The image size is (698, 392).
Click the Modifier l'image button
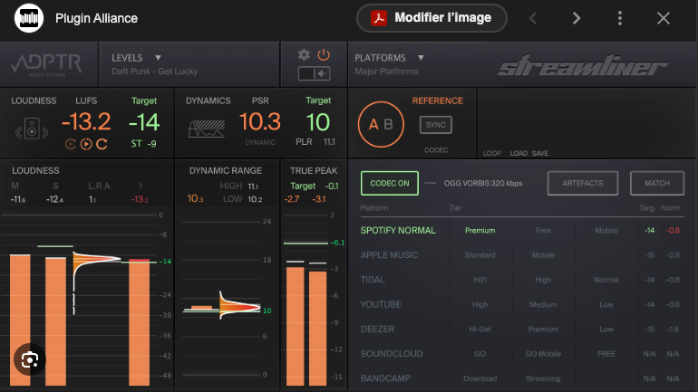pyautogui.click(x=431, y=18)
